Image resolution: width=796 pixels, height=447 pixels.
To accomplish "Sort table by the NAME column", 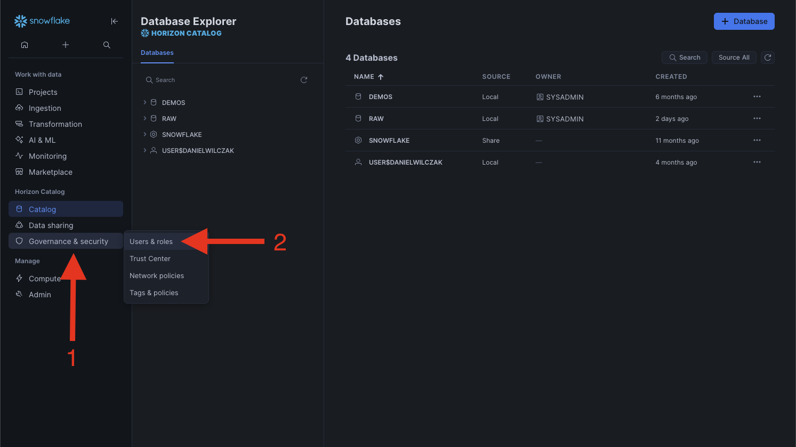I will [365, 77].
